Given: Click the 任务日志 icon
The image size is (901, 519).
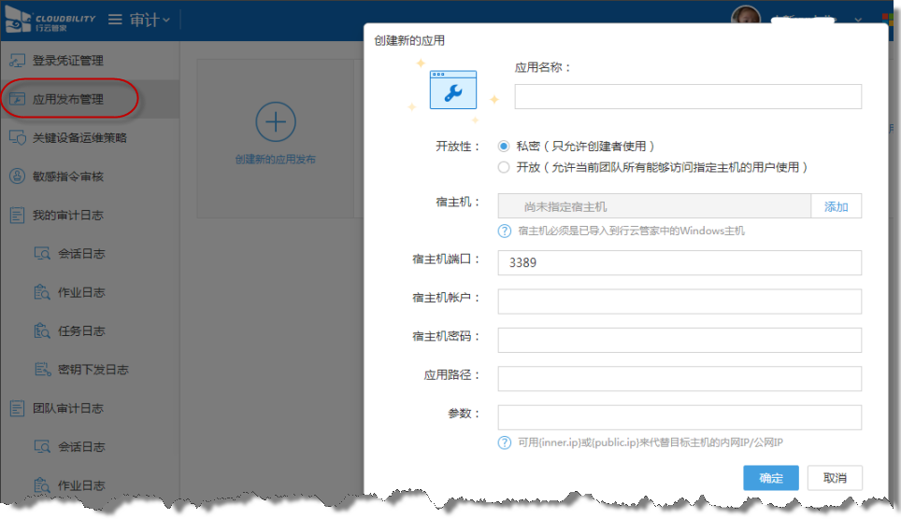Looking at the screenshot, I should (x=42, y=330).
